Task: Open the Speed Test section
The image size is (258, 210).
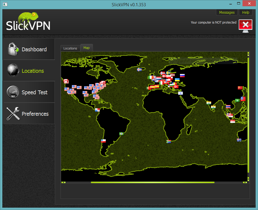Action: click(29, 92)
